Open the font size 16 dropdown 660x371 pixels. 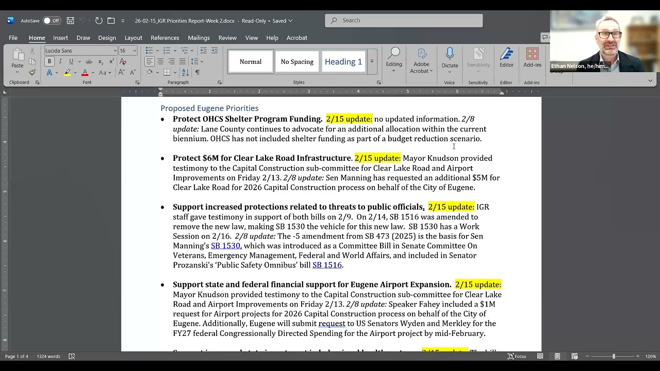135,50
